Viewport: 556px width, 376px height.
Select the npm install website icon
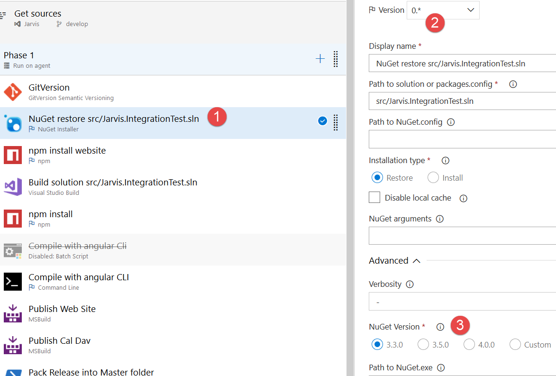[x=13, y=155]
